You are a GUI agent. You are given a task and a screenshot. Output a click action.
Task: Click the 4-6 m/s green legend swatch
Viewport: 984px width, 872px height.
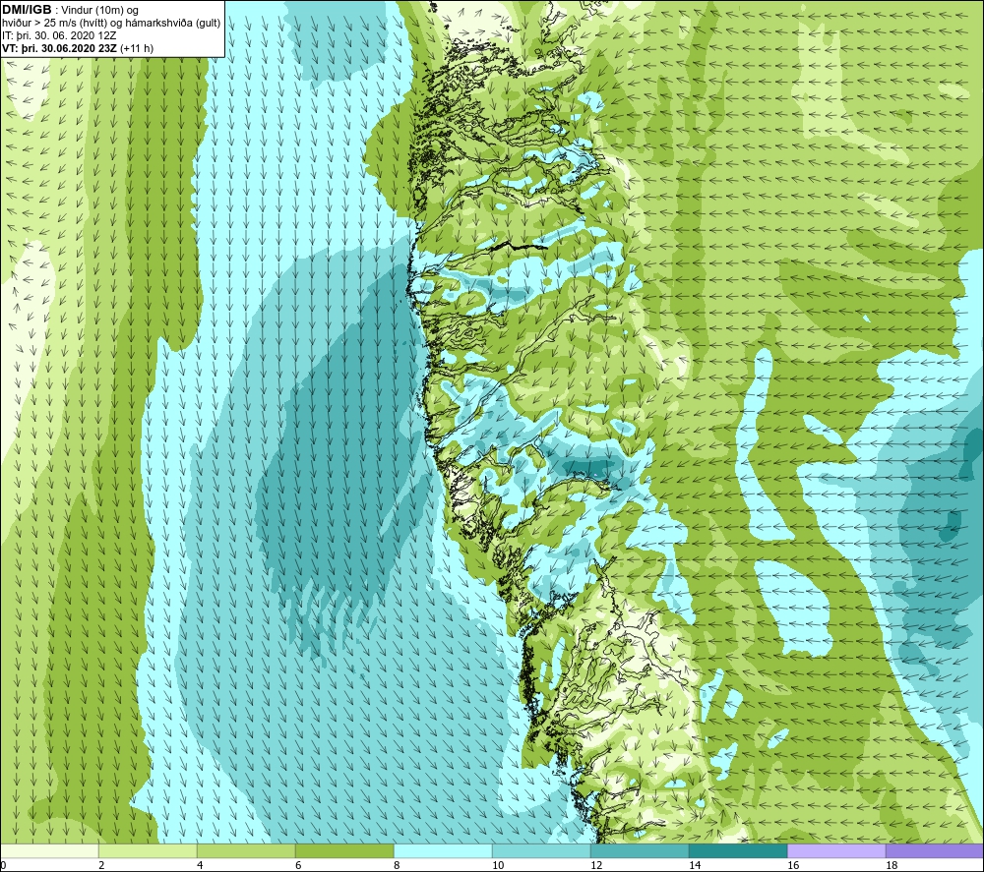(246, 850)
